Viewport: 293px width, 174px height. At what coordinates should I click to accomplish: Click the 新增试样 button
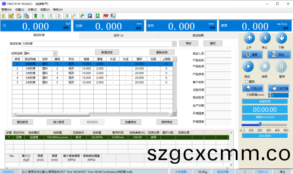[107, 52]
